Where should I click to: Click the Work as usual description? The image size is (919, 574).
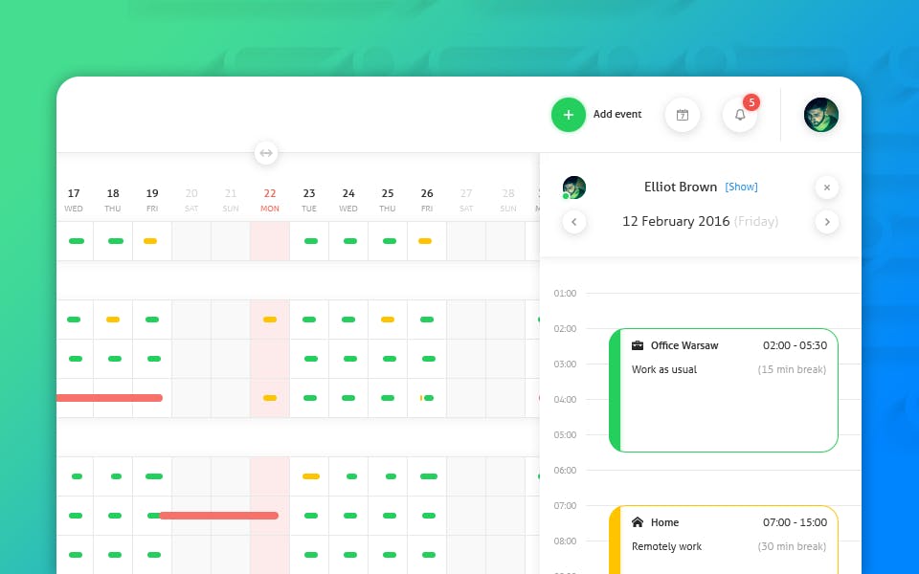664,369
